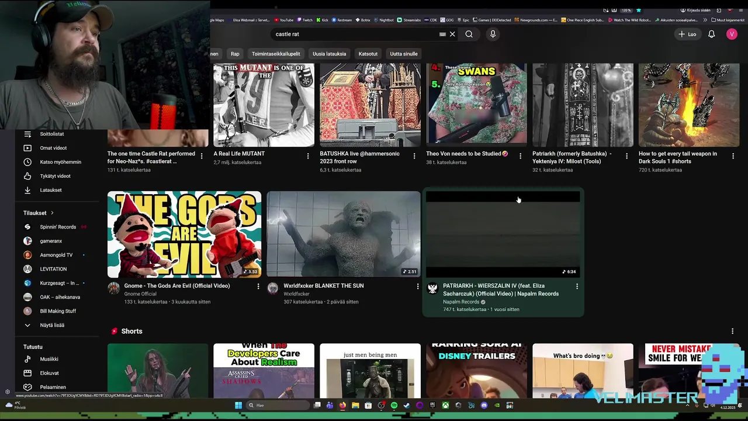Open the account avatar menu
The width and height of the screenshot is (748, 421).
pyautogui.click(x=732, y=34)
